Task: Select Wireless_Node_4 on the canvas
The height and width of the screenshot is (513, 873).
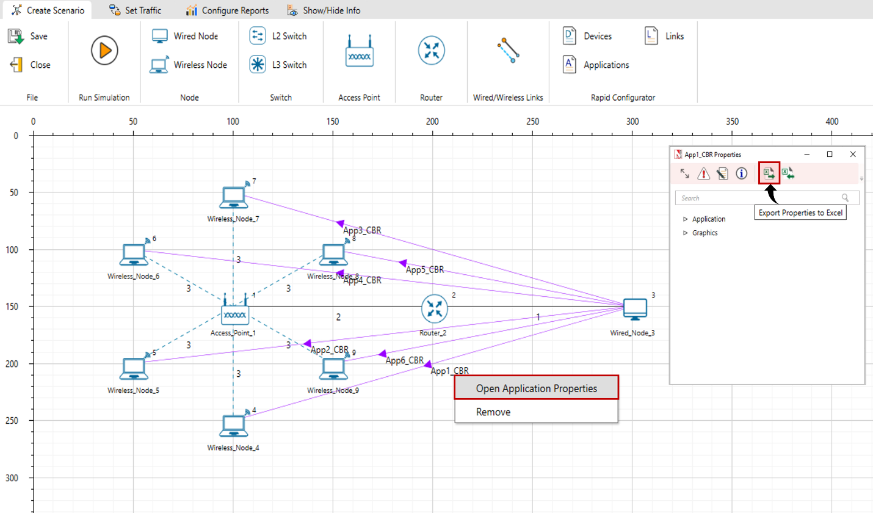Action: (233, 426)
